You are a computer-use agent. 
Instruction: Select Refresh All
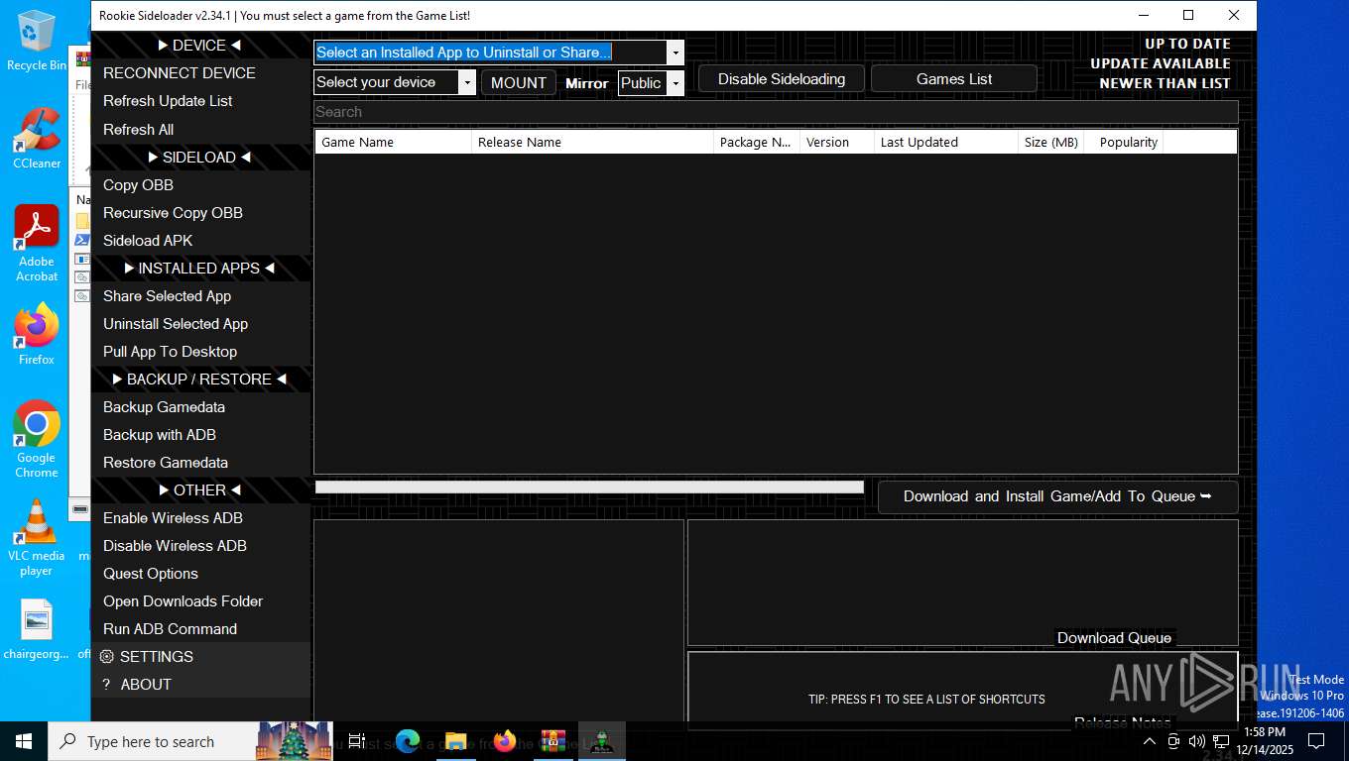(x=201, y=129)
